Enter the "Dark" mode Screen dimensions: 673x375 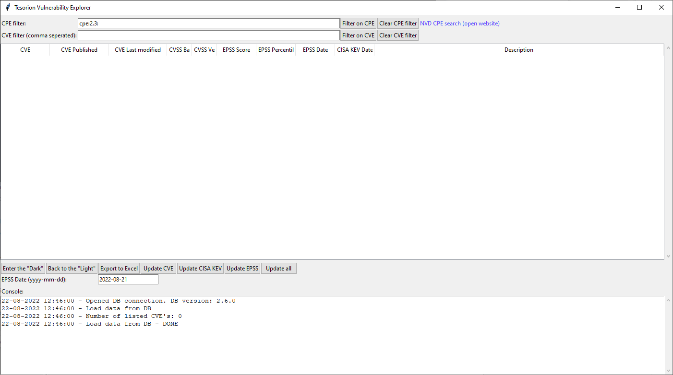tap(23, 268)
